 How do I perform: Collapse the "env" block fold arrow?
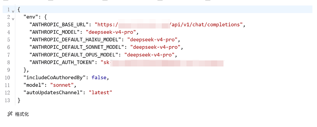13,19
